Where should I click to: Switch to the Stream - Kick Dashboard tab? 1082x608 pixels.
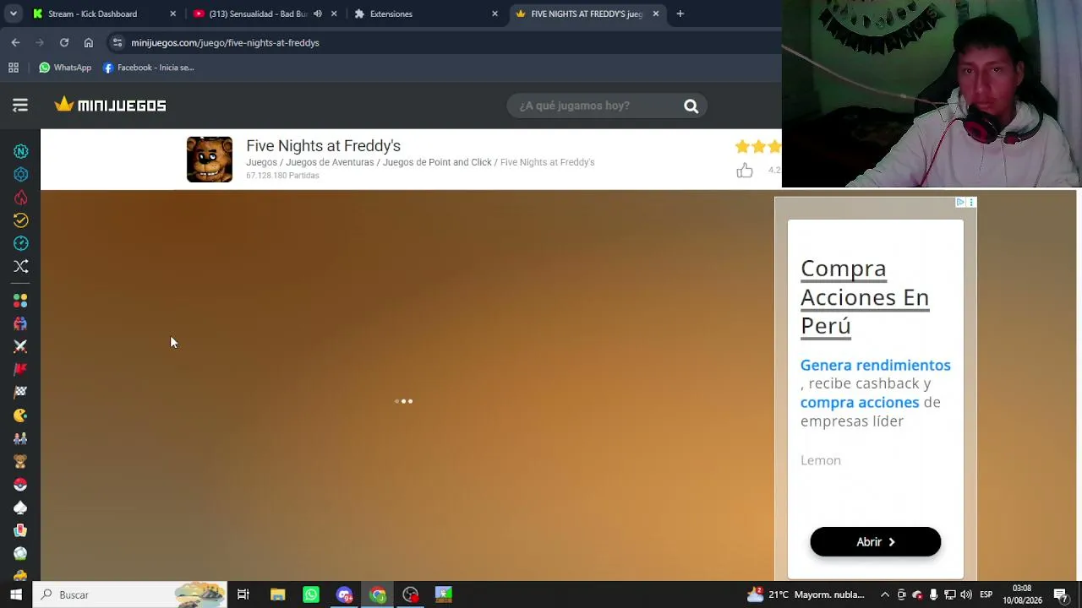[x=105, y=14]
